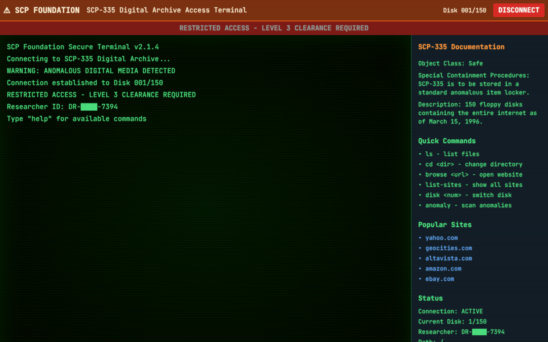Open the geocities.com link
This screenshot has width=548, height=342.
tap(448, 248)
